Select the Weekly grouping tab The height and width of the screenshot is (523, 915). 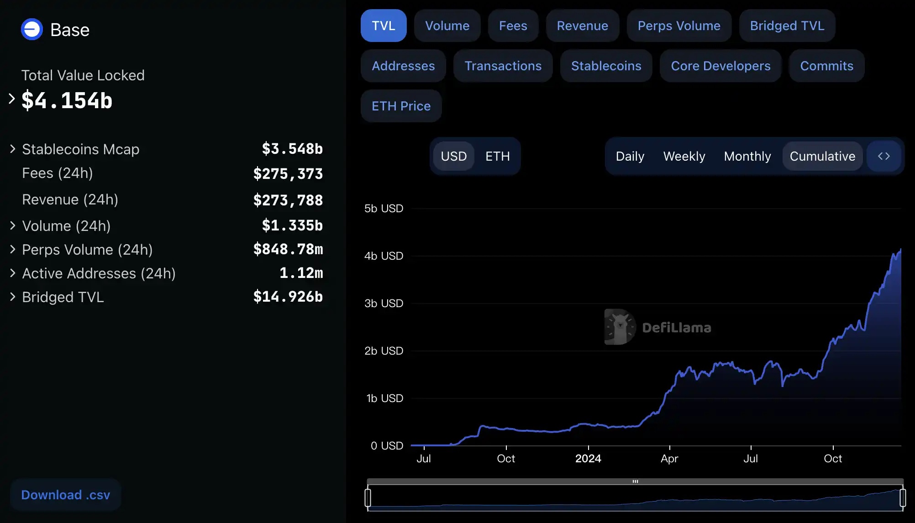684,156
